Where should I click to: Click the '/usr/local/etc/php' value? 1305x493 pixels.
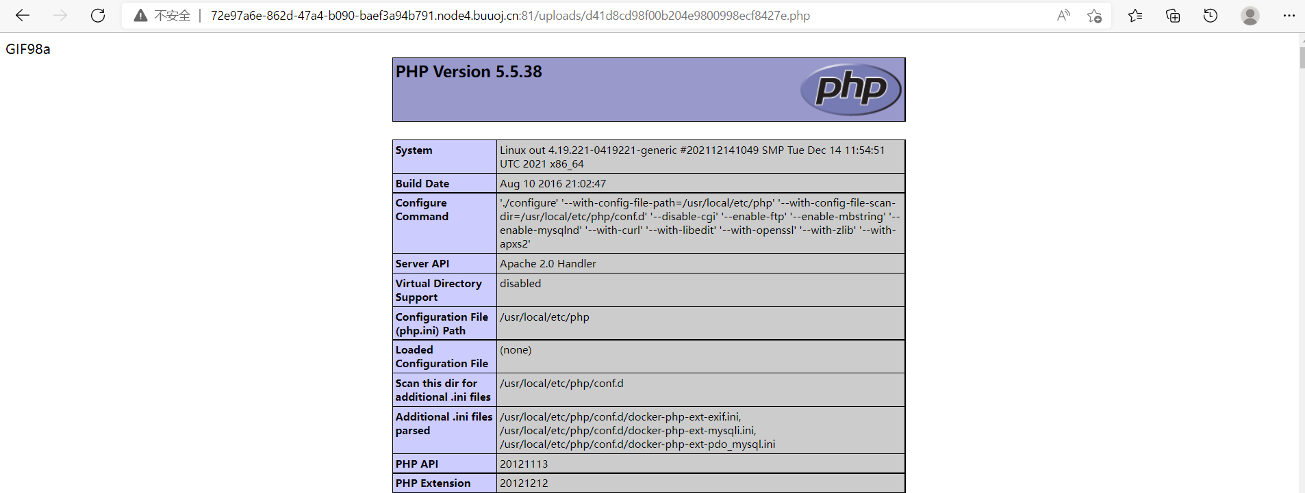coord(544,317)
